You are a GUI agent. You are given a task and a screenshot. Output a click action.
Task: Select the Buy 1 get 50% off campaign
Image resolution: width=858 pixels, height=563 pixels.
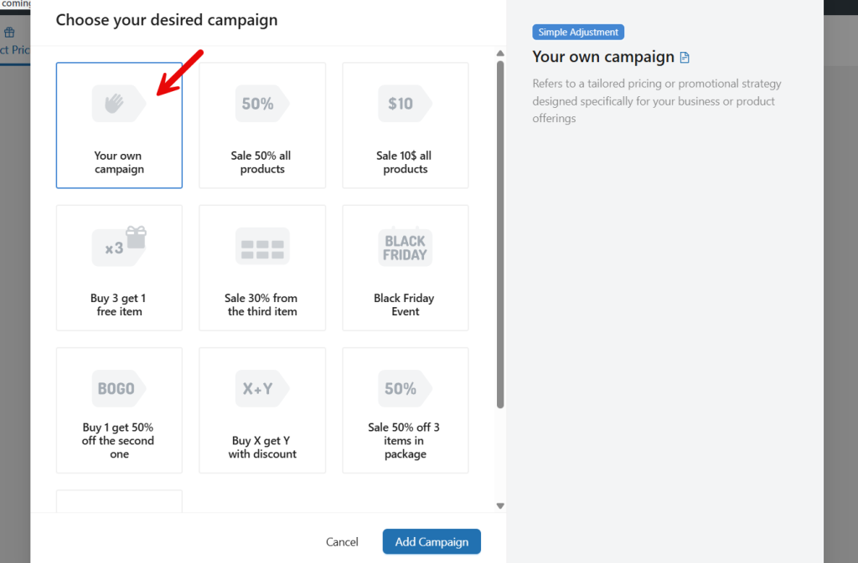[x=118, y=410]
